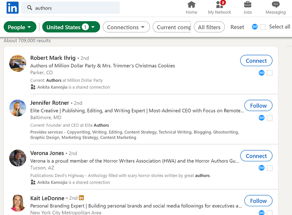Image resolution: width=292 pixels, height=215 pixels.
Task: Click blue extension icon in Jennifer Rotner row
Action: coord(261,118)
